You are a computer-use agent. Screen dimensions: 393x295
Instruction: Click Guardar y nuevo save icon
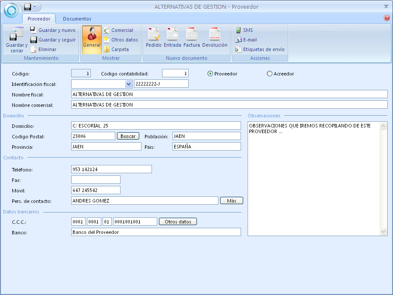click(34, 30)
